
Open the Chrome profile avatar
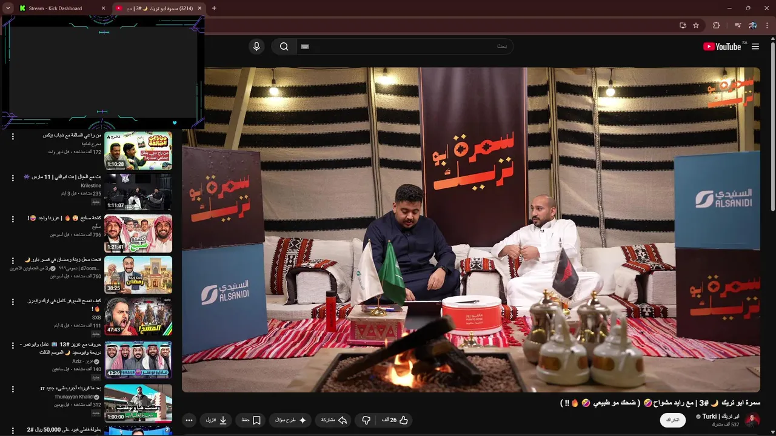coord(752,25)
